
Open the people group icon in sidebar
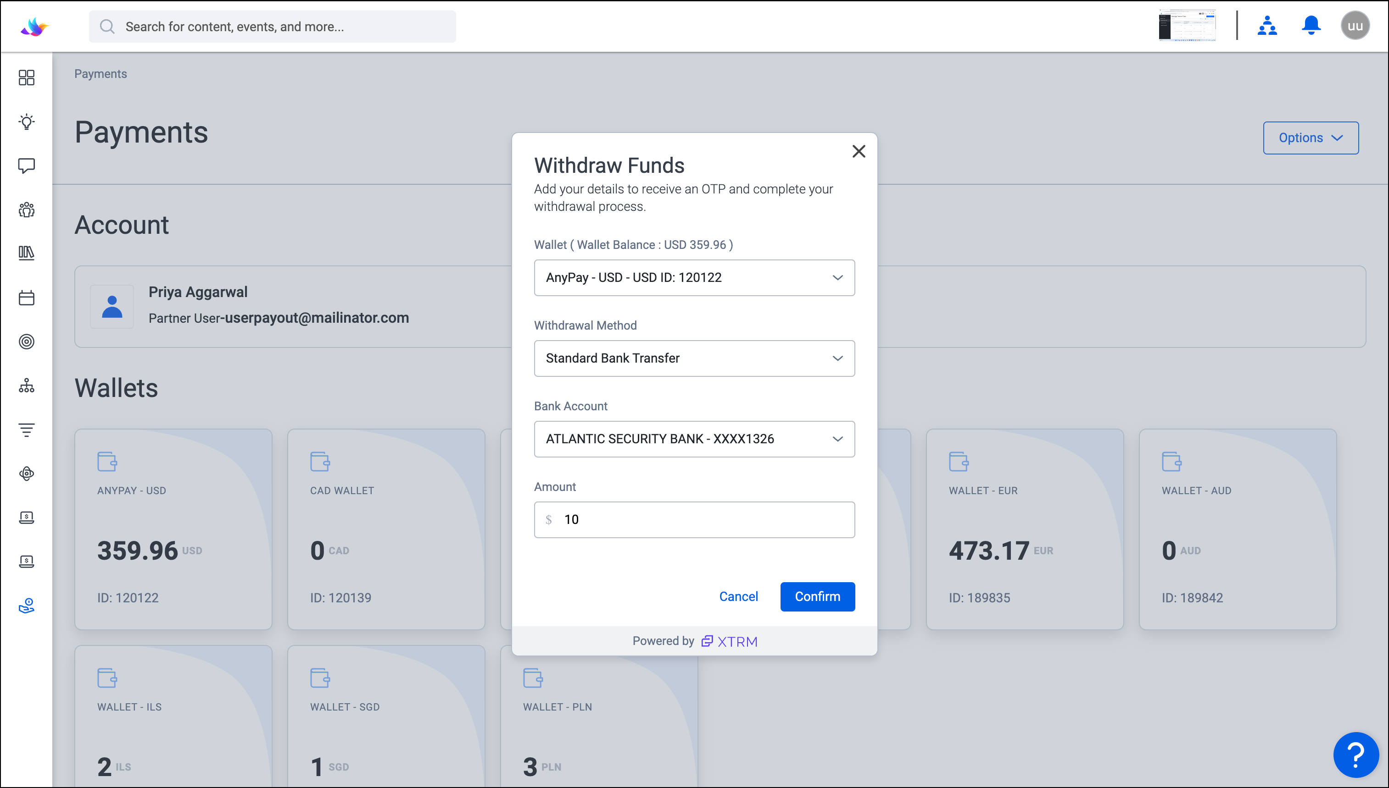[27, 209]
